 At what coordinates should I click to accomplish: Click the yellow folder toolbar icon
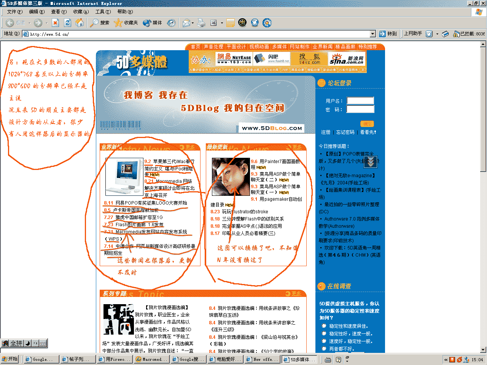click(x=231, y=23)
